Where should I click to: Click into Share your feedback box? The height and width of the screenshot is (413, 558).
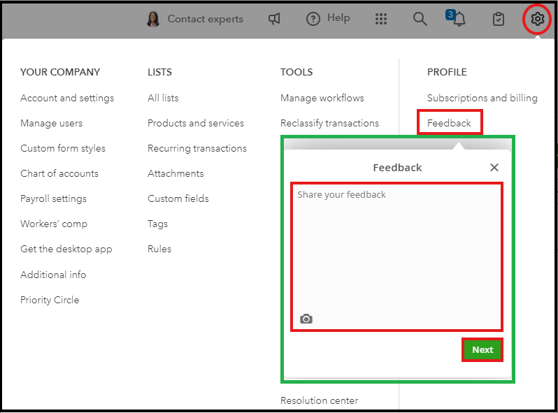[396, 257]
